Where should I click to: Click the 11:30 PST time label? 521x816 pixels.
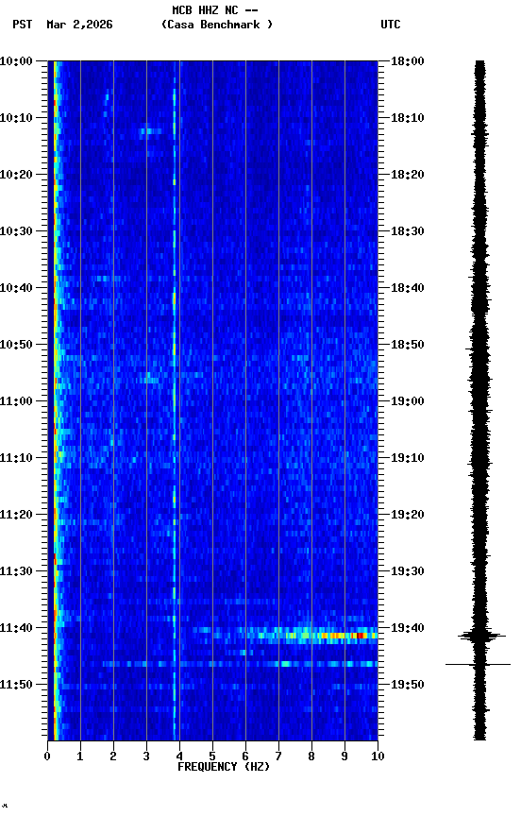(x=16, y=571)
